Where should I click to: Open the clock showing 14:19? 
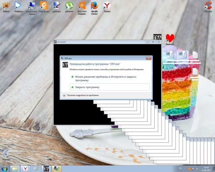(206, 169)
